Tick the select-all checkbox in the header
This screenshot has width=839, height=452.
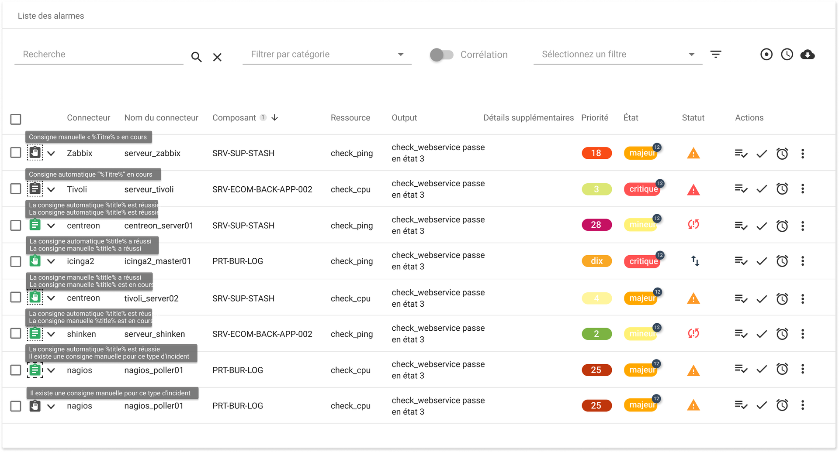coord(16,119)
